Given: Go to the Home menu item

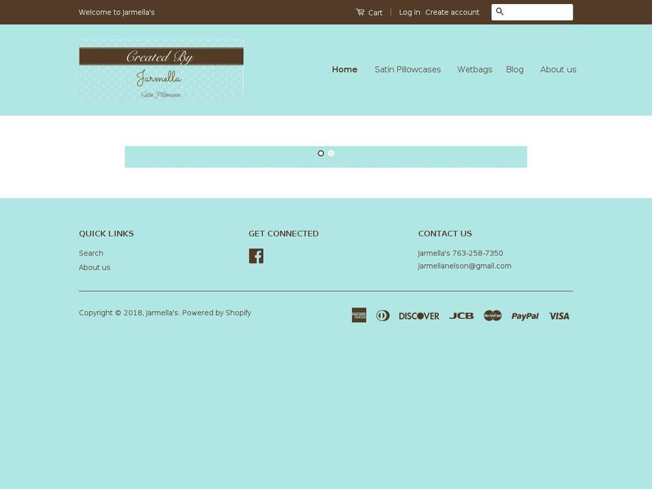Looking at the screenshot, I should coord(344,69).
